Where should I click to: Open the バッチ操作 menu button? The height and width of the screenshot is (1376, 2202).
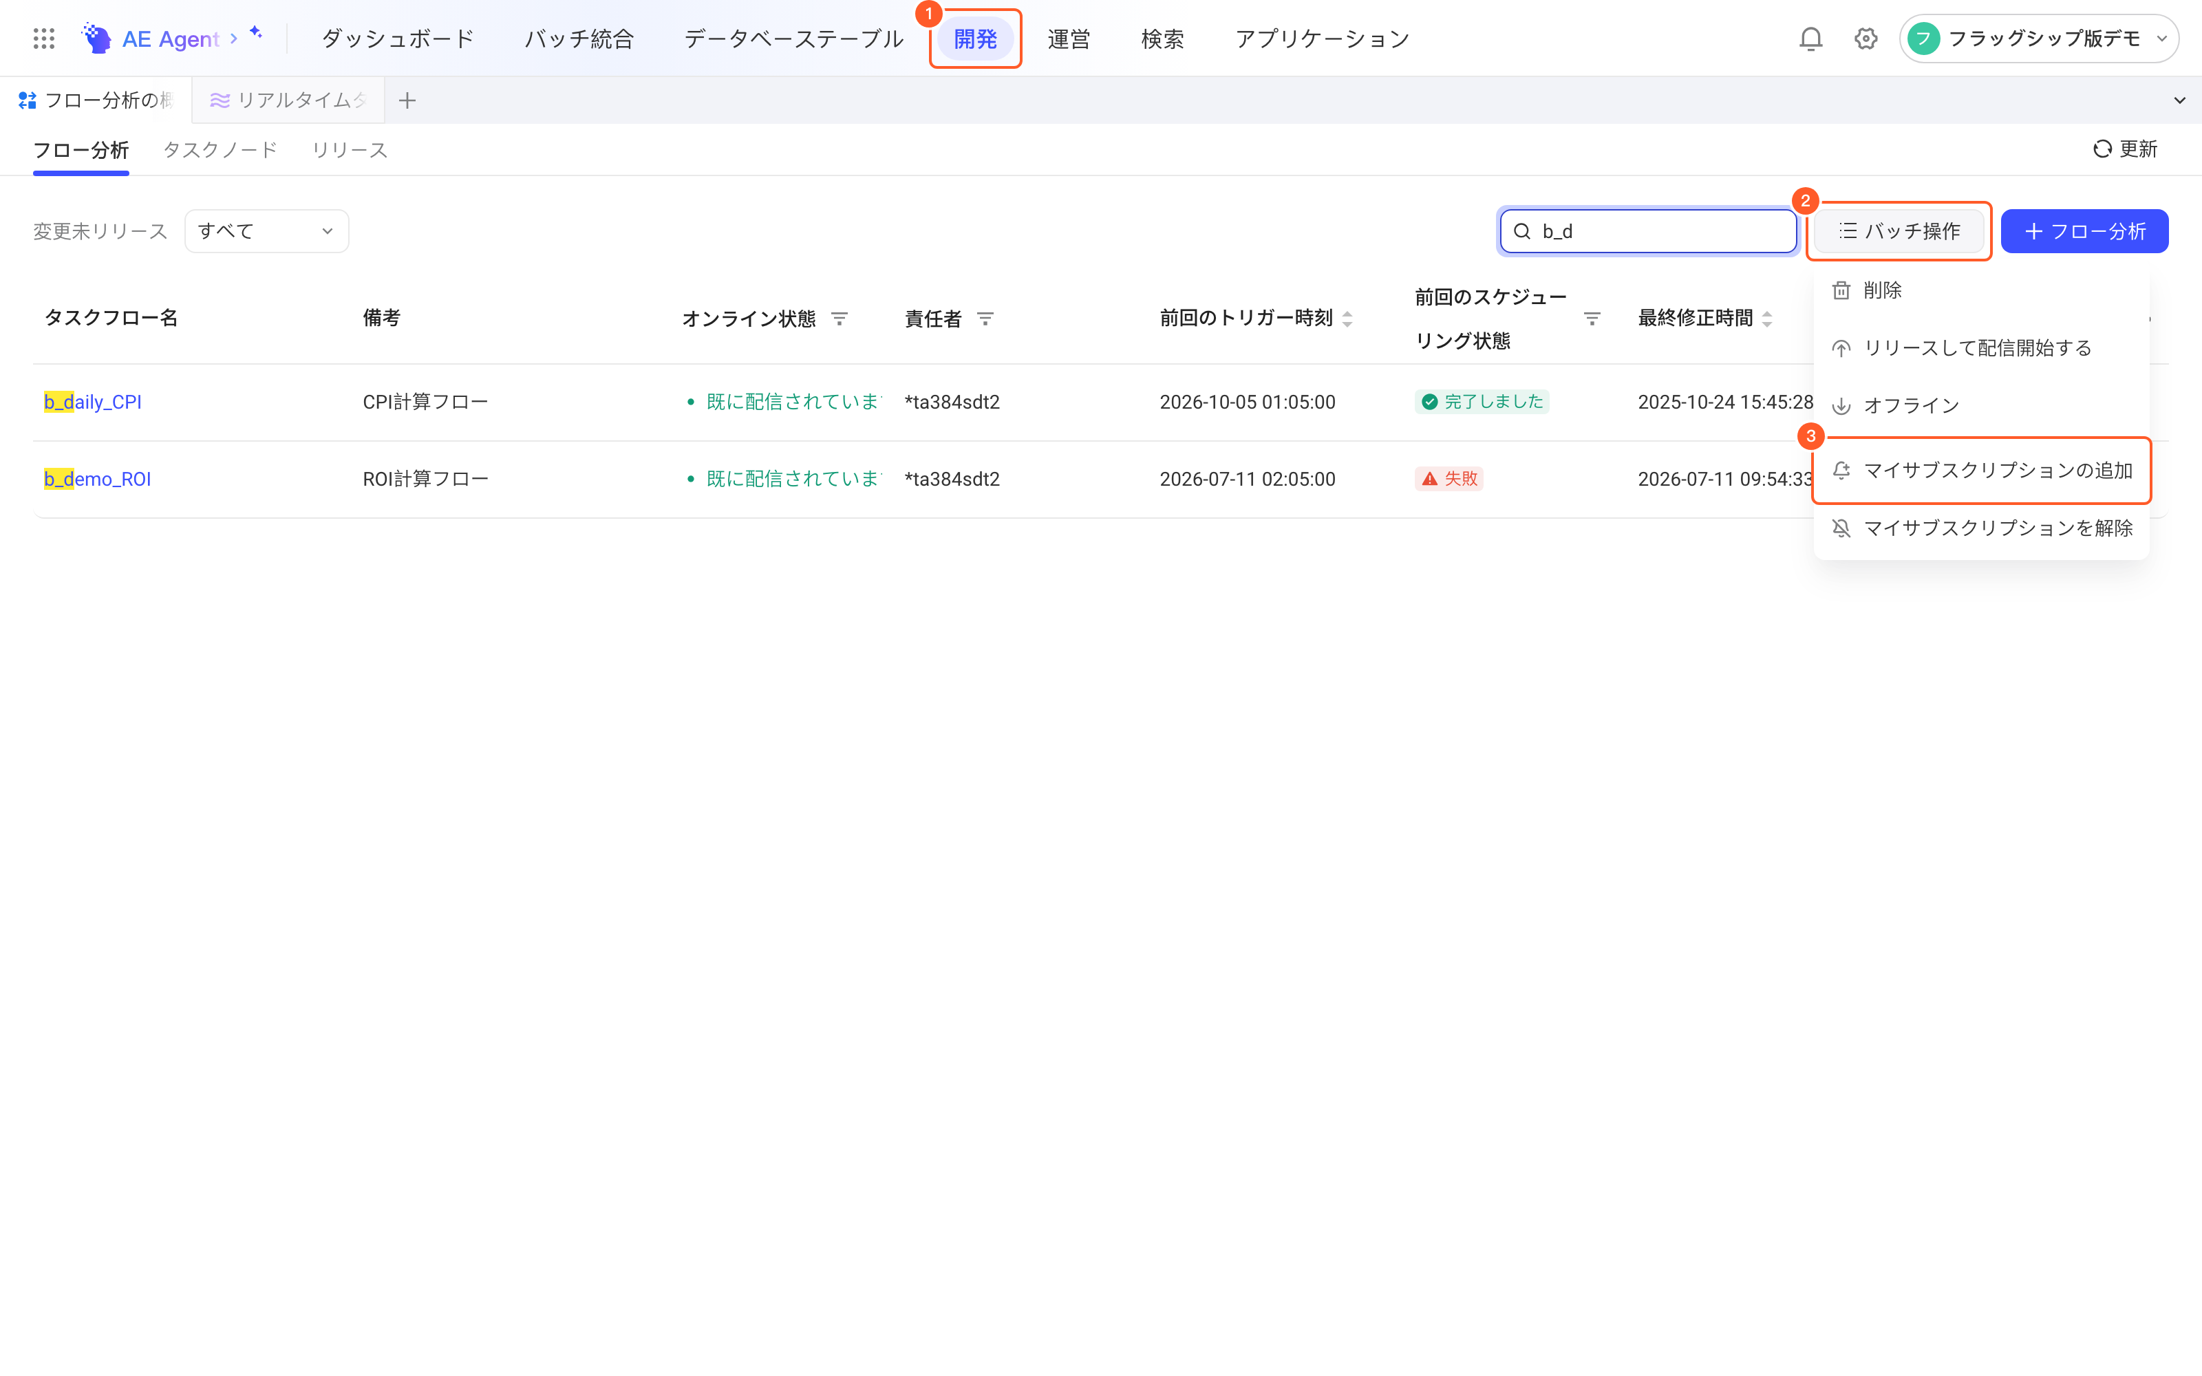[1898, 231]
